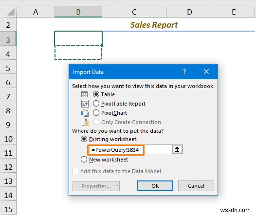Choose the PivotTable Report option
256x215 pixels.
pos(96,104)
